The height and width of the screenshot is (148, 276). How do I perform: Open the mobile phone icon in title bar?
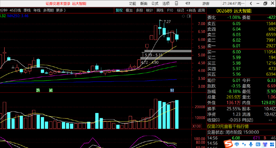176,3
